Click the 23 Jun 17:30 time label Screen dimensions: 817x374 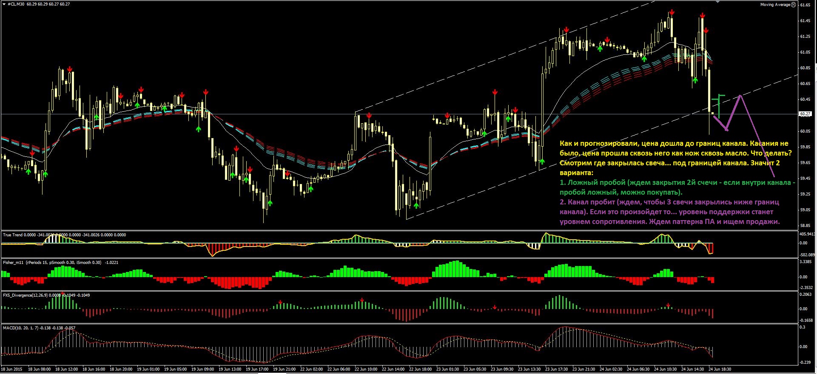click(x=556, y=369)
